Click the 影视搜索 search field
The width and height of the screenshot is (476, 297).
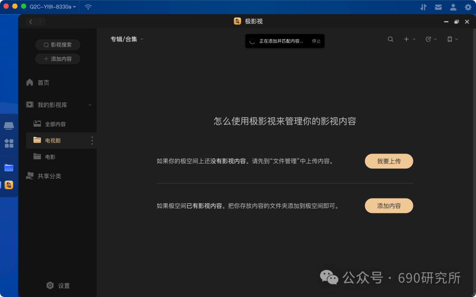click(x=58, y=45)
